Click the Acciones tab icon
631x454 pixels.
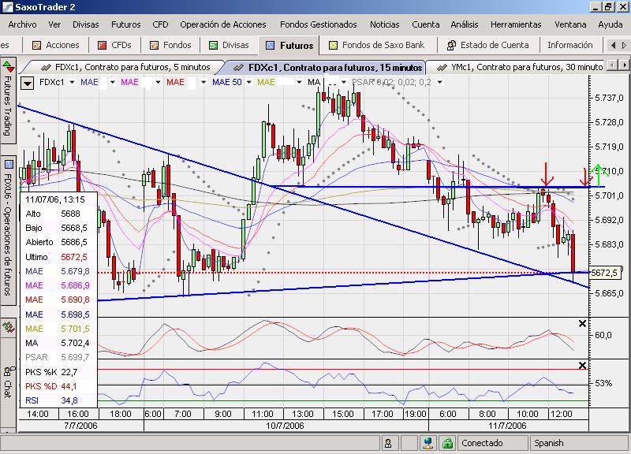(x=36, y=46)
